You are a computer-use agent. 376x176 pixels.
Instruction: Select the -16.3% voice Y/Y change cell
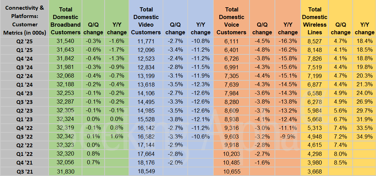[288, 41]
